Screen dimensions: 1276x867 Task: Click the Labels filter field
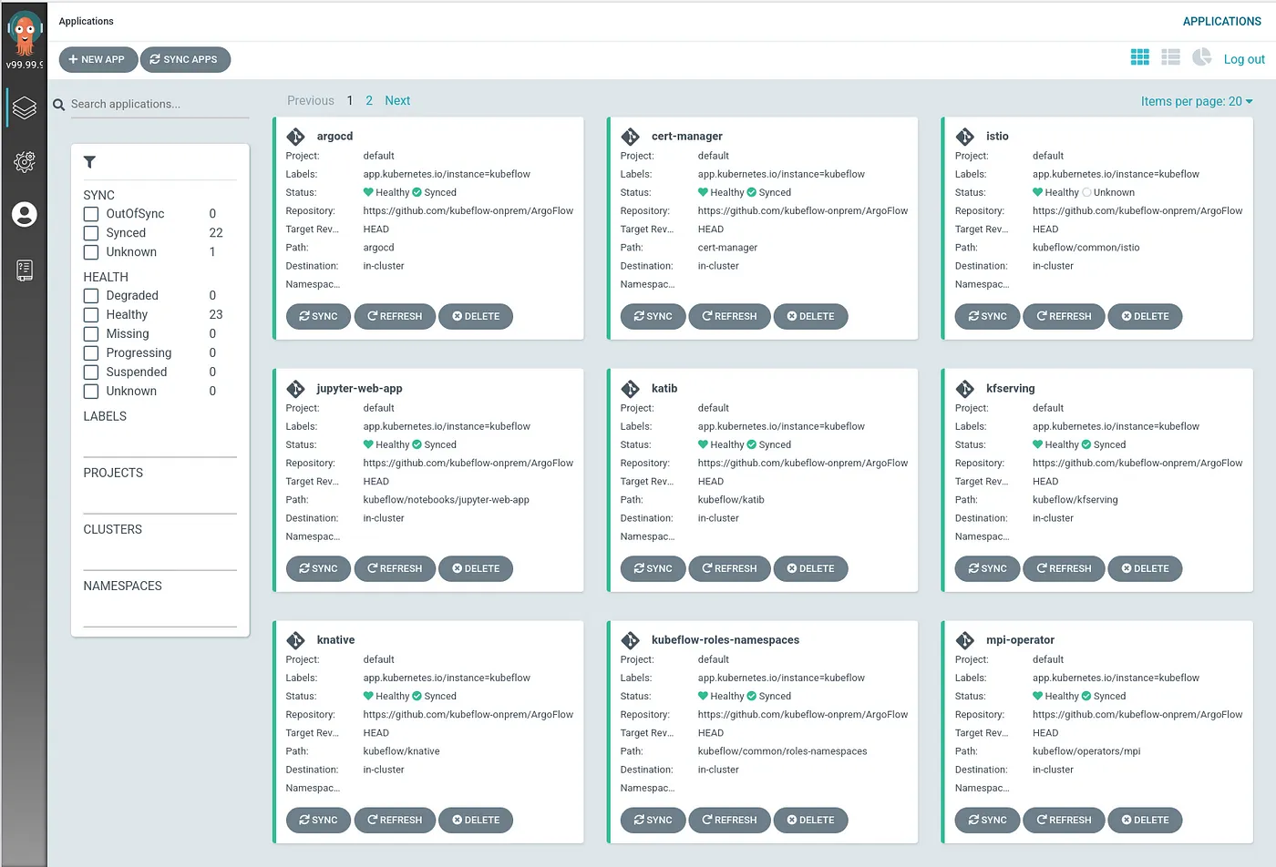(159, 443)
